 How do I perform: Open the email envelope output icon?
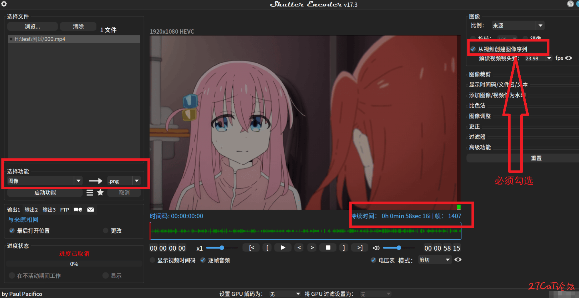pyautogui.click(x=90, y=210)
